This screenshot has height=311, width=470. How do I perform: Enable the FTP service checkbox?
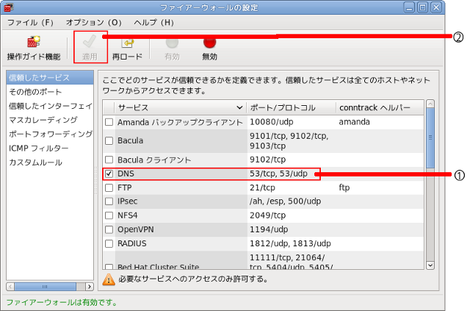point(109,187)
